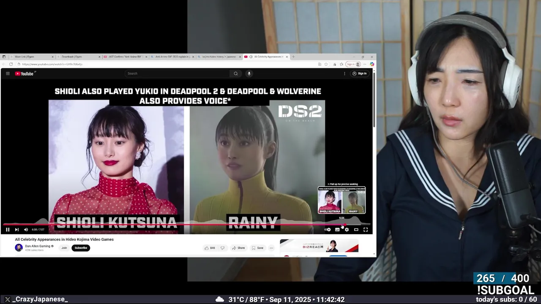Click the 429K subscribers text
Image resolution: width=541 pixels, height=304 pixels.
pyautogui.click(x=34, y=250)
